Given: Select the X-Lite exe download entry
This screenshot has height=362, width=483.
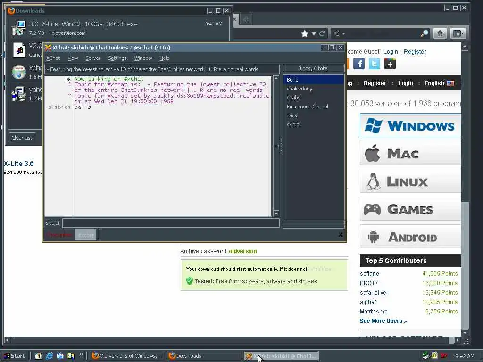Looking at the screenshot, I should click(118, 28).
